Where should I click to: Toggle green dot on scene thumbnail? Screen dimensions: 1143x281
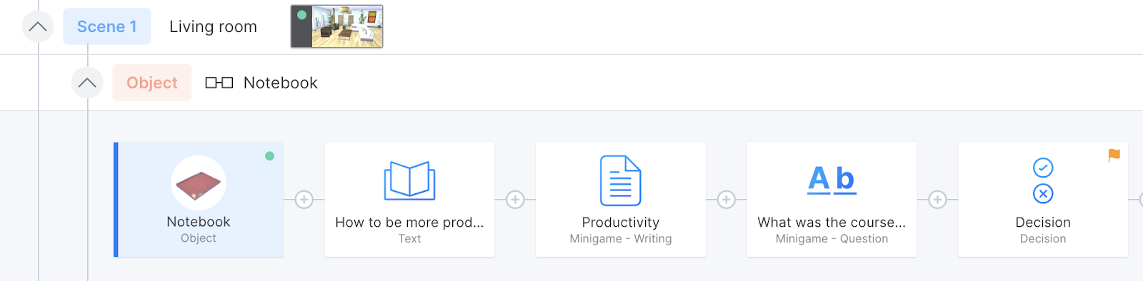(301, 15)
